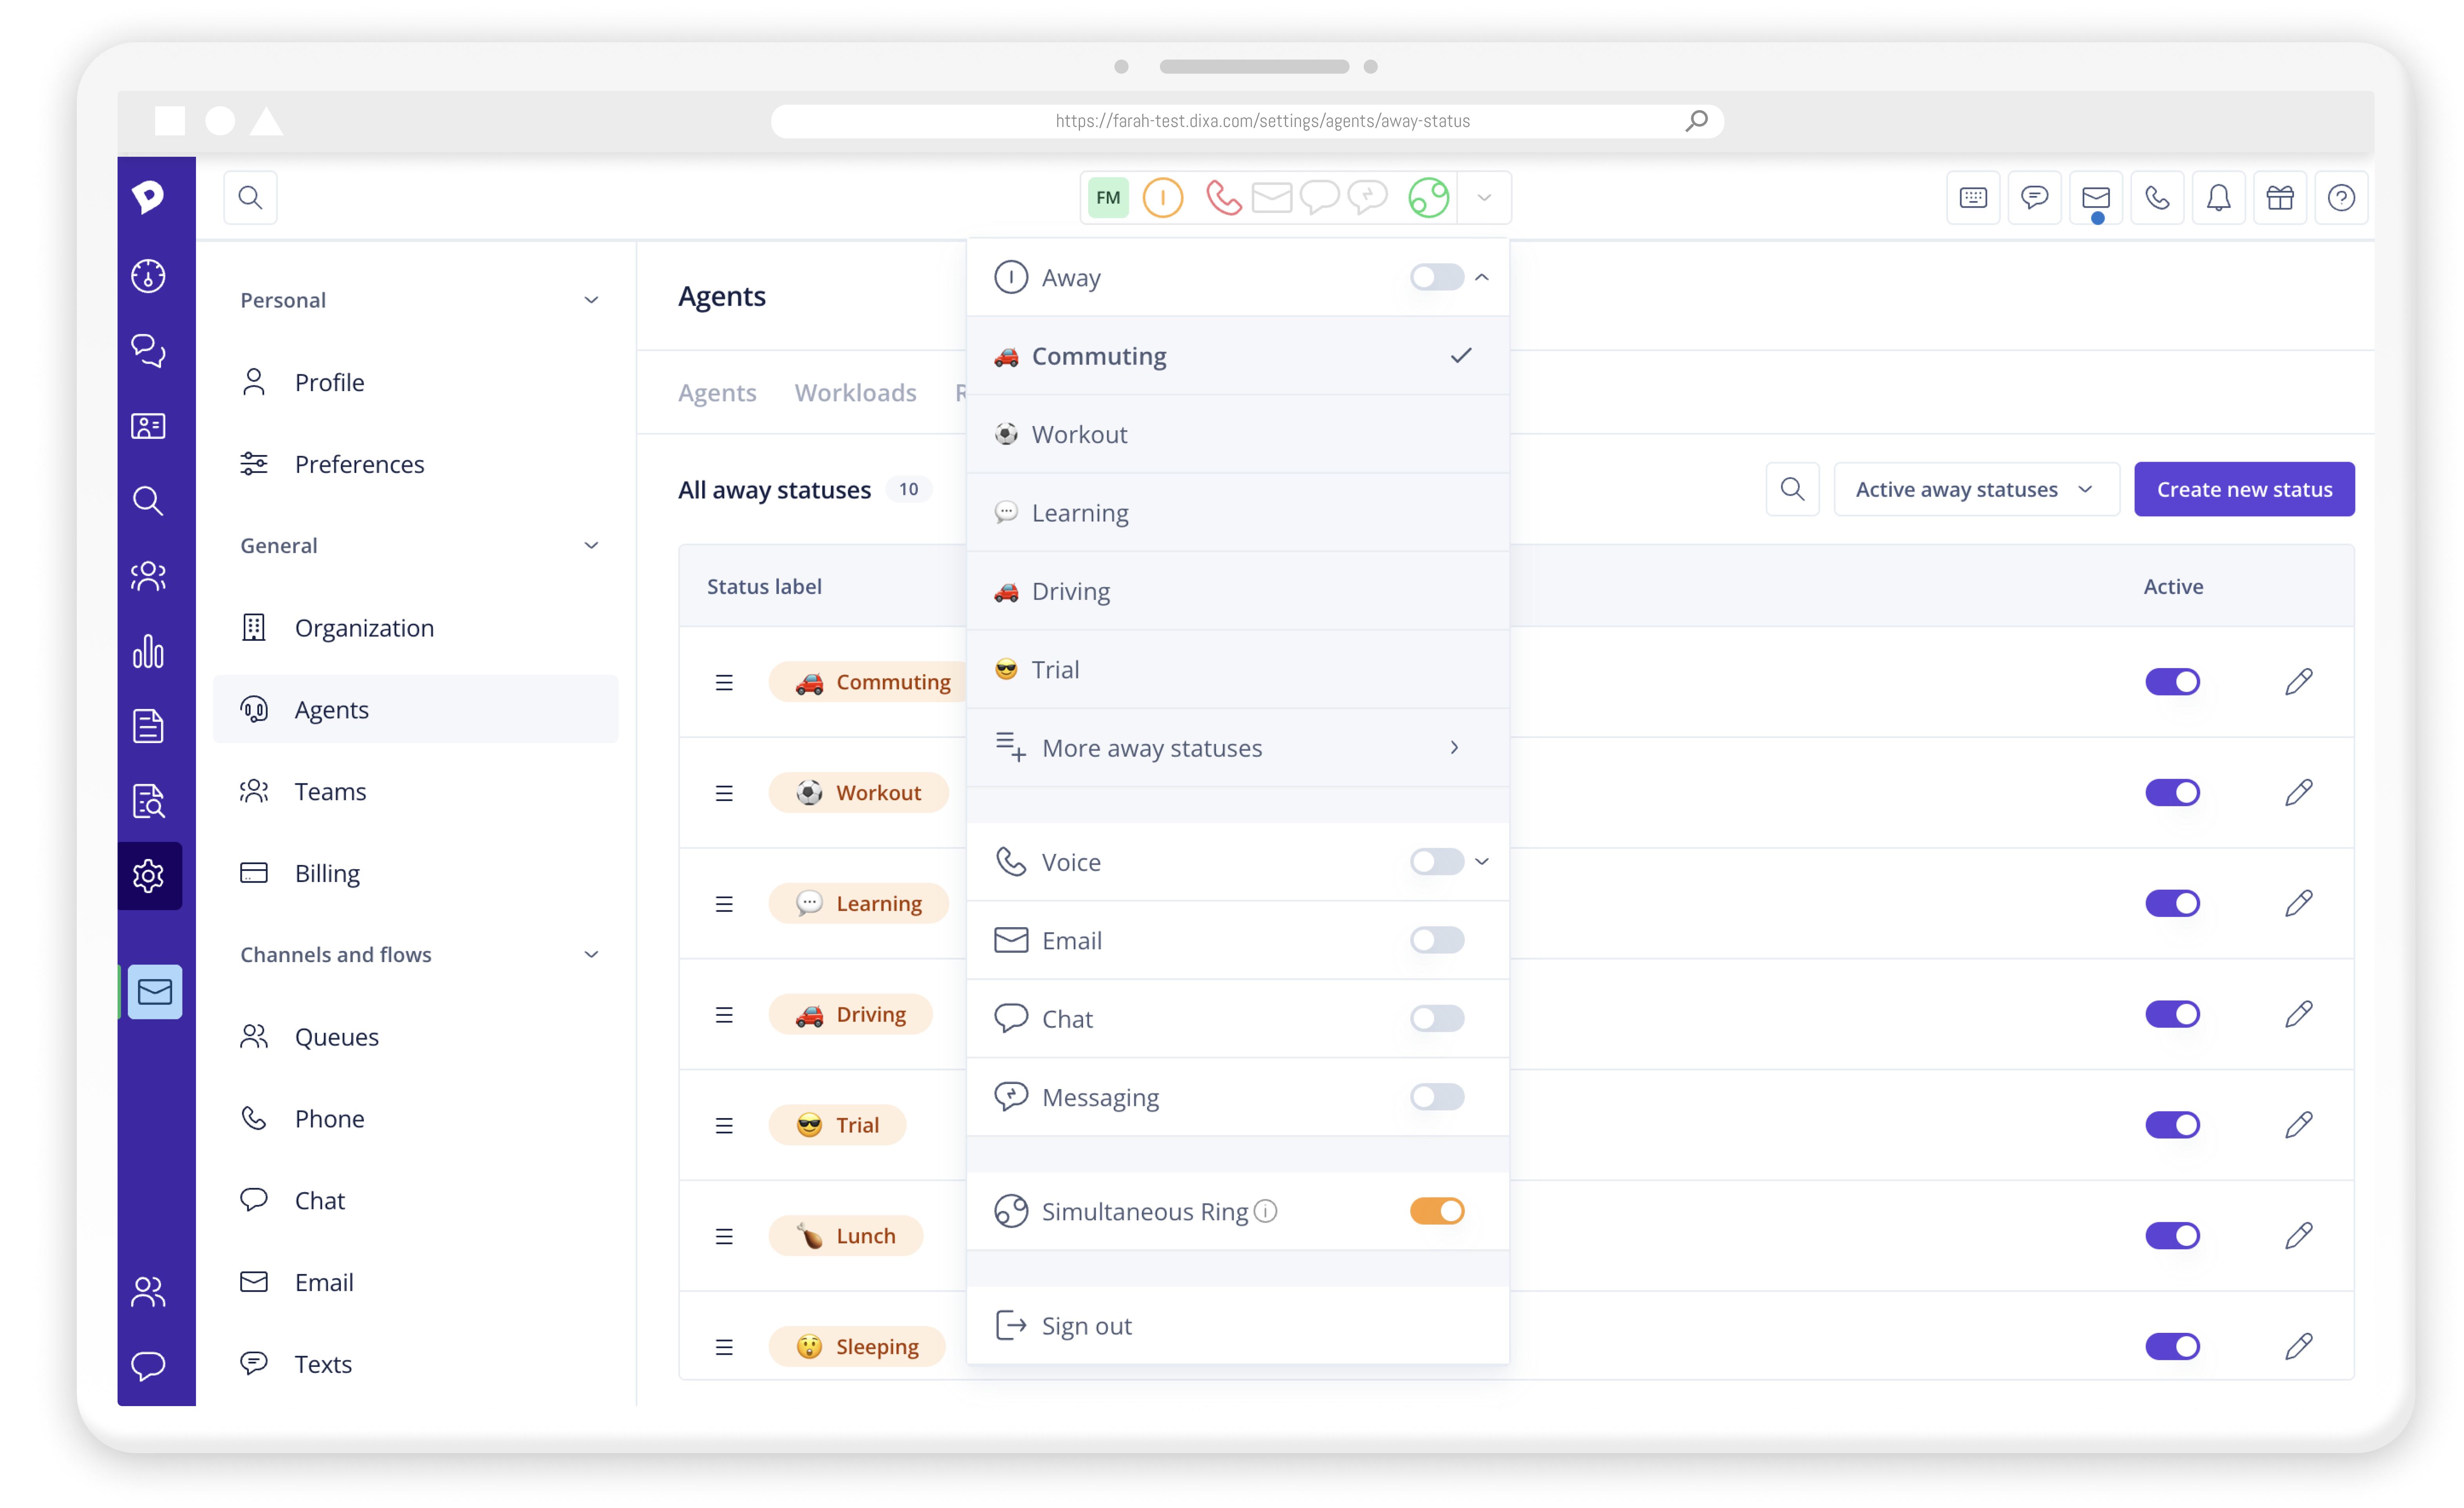Toggle the Email channel switch in dropdown
The width and height of the screenshot is (2464, 1508).
[x=1437, y=940]
